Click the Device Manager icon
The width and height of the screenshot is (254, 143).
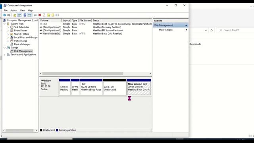[12, 44]
